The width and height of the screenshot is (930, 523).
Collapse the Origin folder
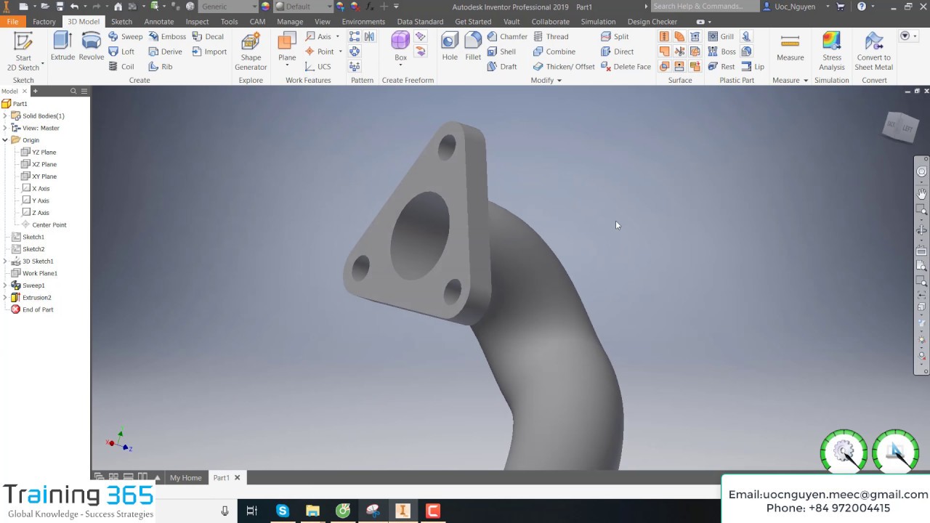coord(5,140)
